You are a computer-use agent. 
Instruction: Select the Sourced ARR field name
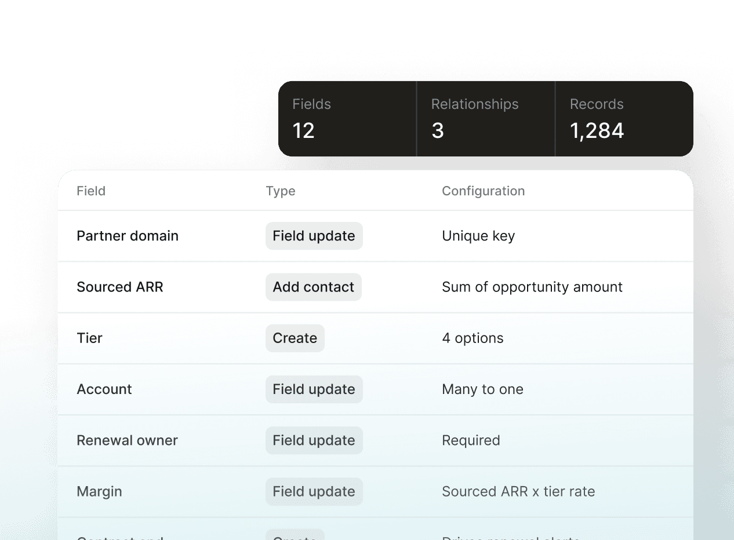point(120,287)
